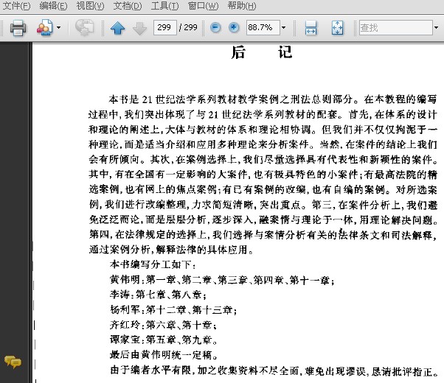Zoom out with the minus button

(215, 27)
